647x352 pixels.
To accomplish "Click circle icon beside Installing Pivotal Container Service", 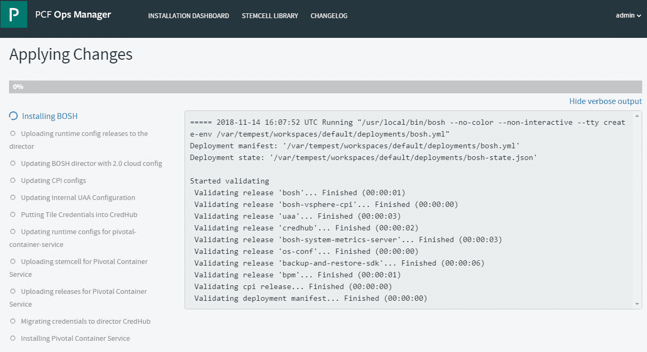I will tap(13, 338).
